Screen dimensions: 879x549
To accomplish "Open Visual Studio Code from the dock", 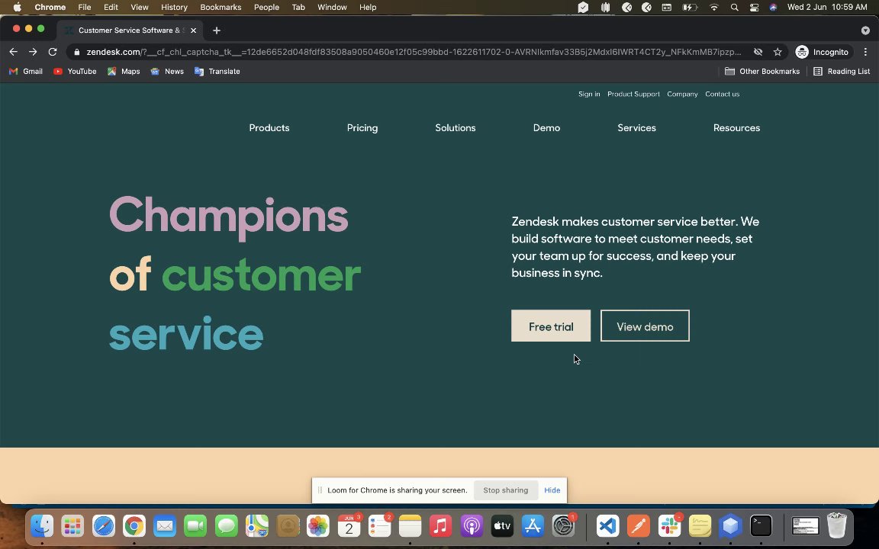I will [x=607, y=526].
